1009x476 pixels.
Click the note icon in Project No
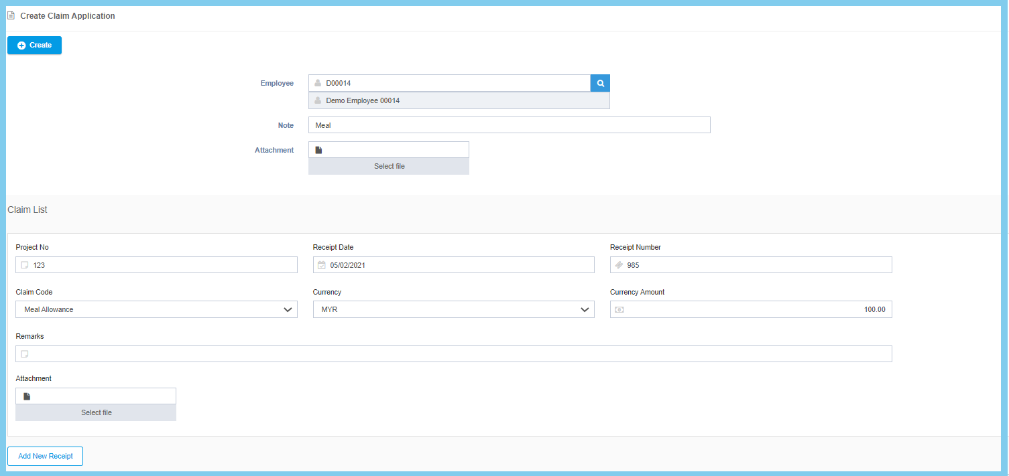click(x=25, y=265)
